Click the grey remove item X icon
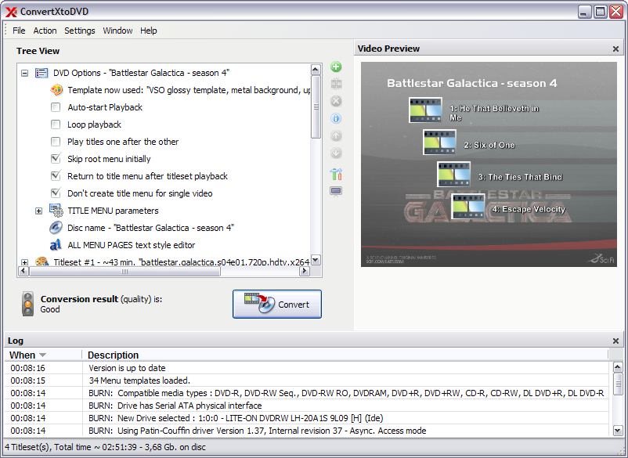 pyautogui.click(x=336, y=101)
